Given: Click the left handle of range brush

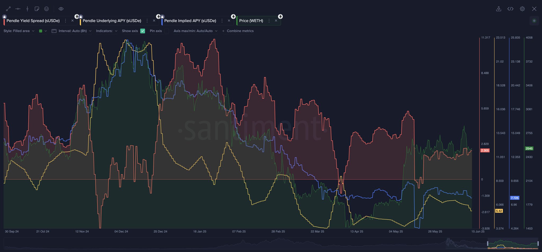Looking at the screenshot, I should click(488, 244).
